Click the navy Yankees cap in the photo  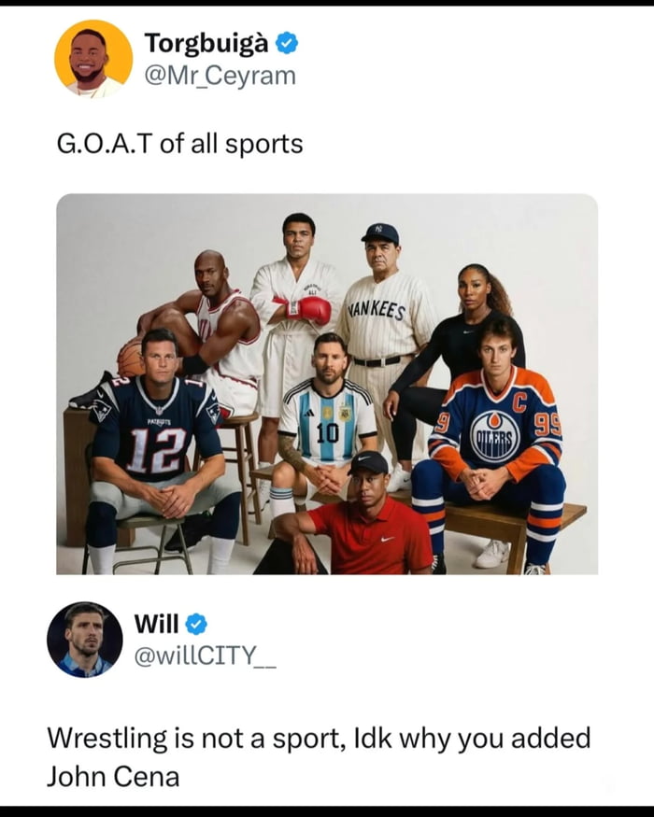click(x=380, y=232)
